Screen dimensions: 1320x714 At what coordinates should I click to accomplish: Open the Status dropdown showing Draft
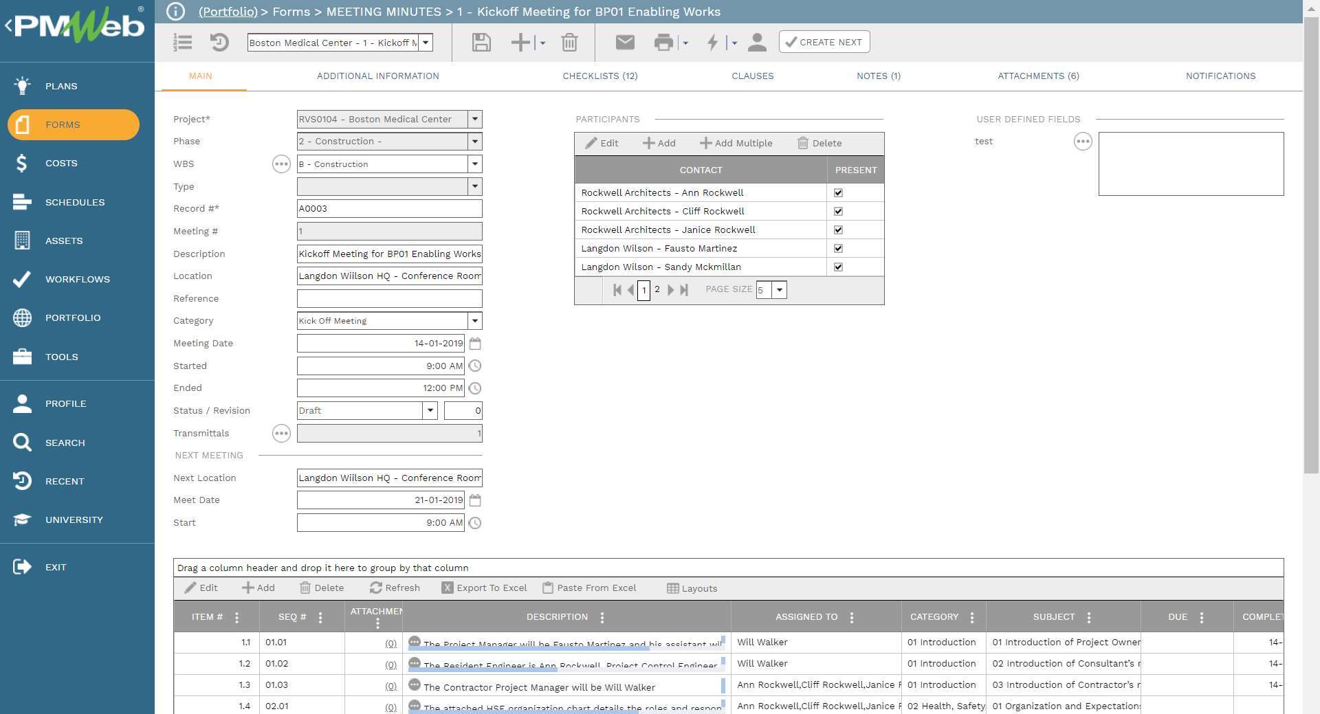pyautogui.click(x=430, y=411)
